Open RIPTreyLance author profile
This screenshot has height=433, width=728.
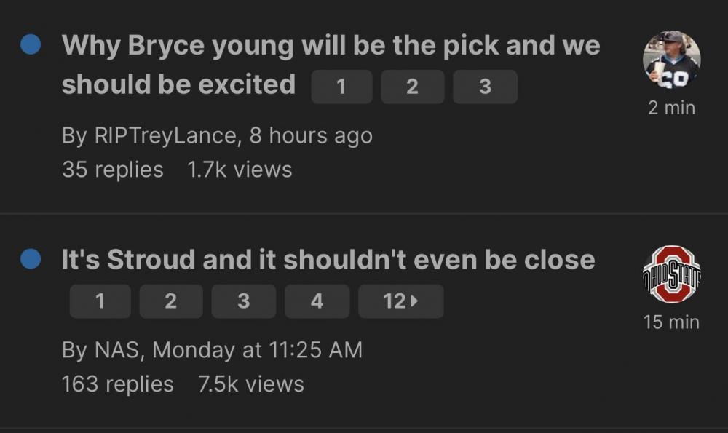165,136
